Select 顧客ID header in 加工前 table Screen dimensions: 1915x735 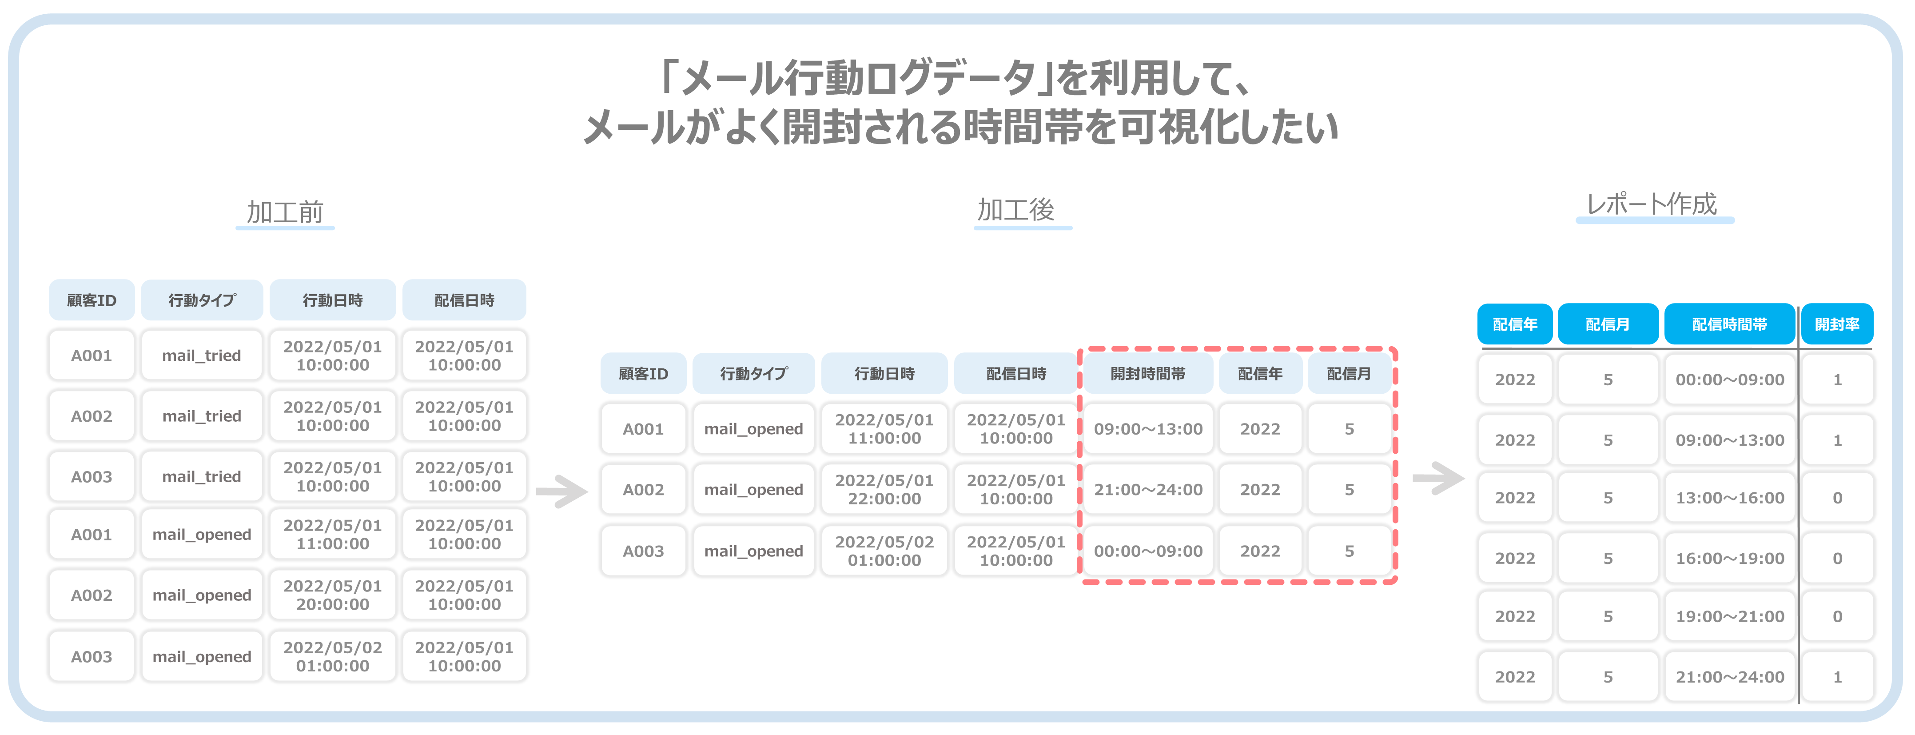pos(92,300)
